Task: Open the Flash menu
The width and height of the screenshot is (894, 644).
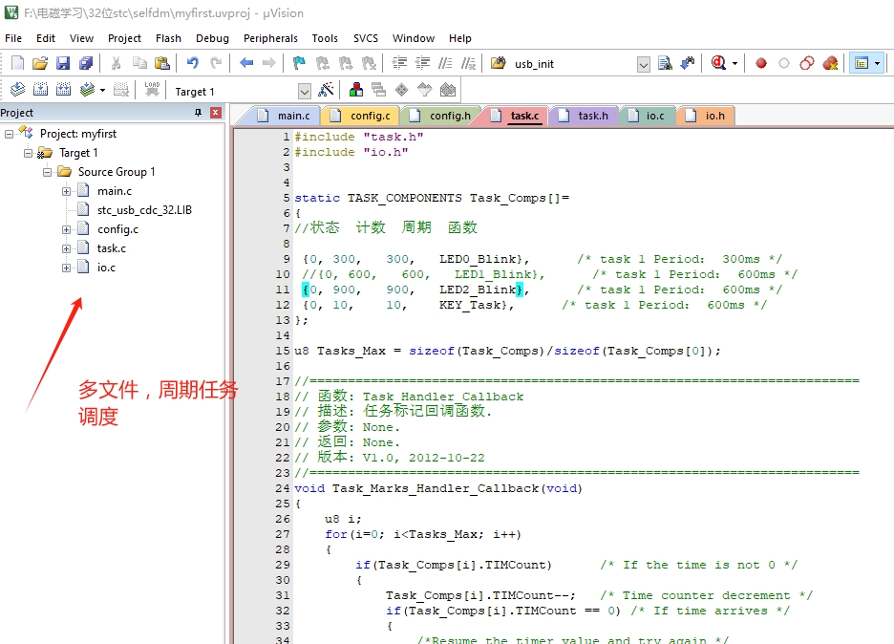Action: (x=168, y=38)
